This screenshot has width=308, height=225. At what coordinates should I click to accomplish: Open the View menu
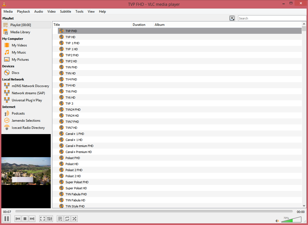click(91, 12)
